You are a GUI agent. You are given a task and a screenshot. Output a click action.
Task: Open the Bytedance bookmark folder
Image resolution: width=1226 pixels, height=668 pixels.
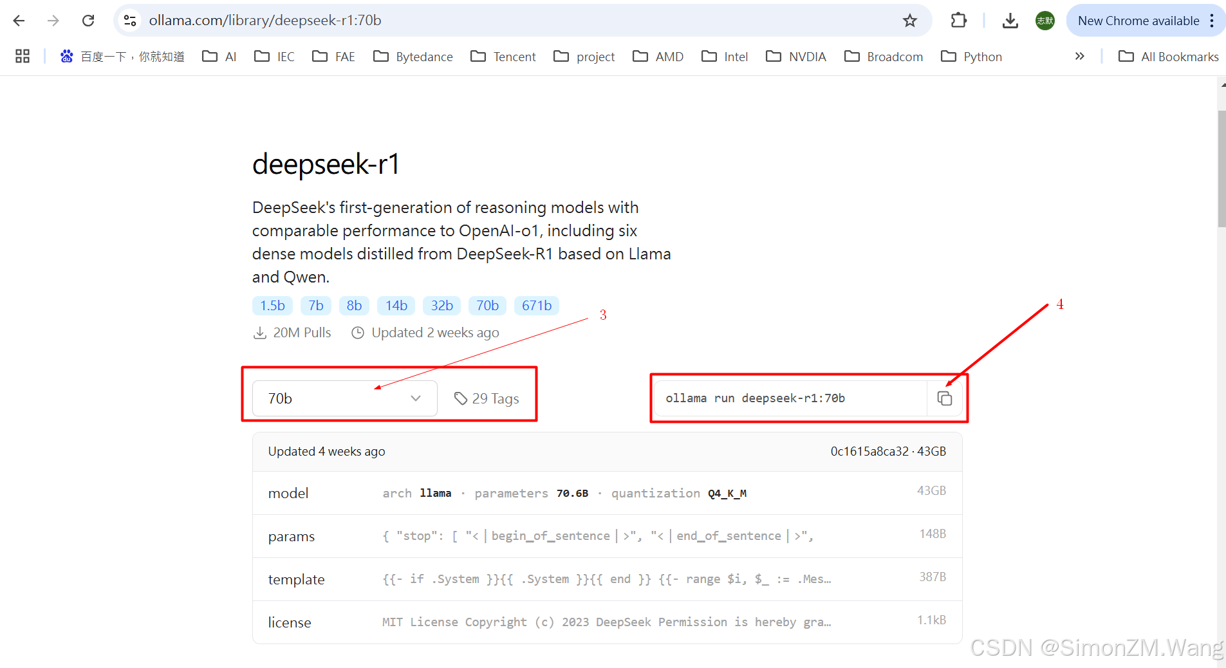[x=413, y=57]
